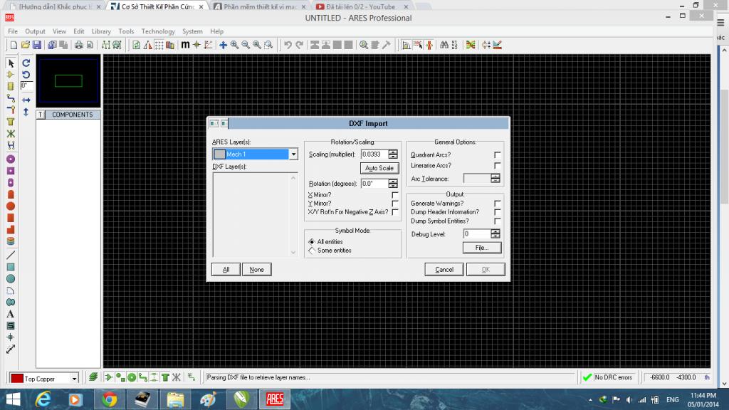Screen dimensions: 729x410
Task: Select the 2D circle drawing tool
Action: (11, 278)
